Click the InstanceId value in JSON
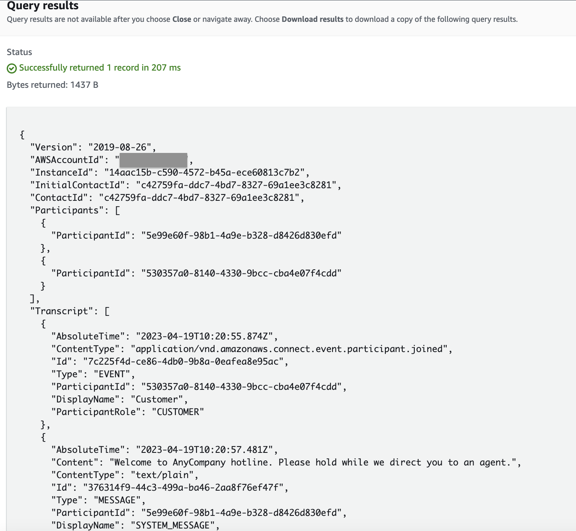 [x=204, y=172]
